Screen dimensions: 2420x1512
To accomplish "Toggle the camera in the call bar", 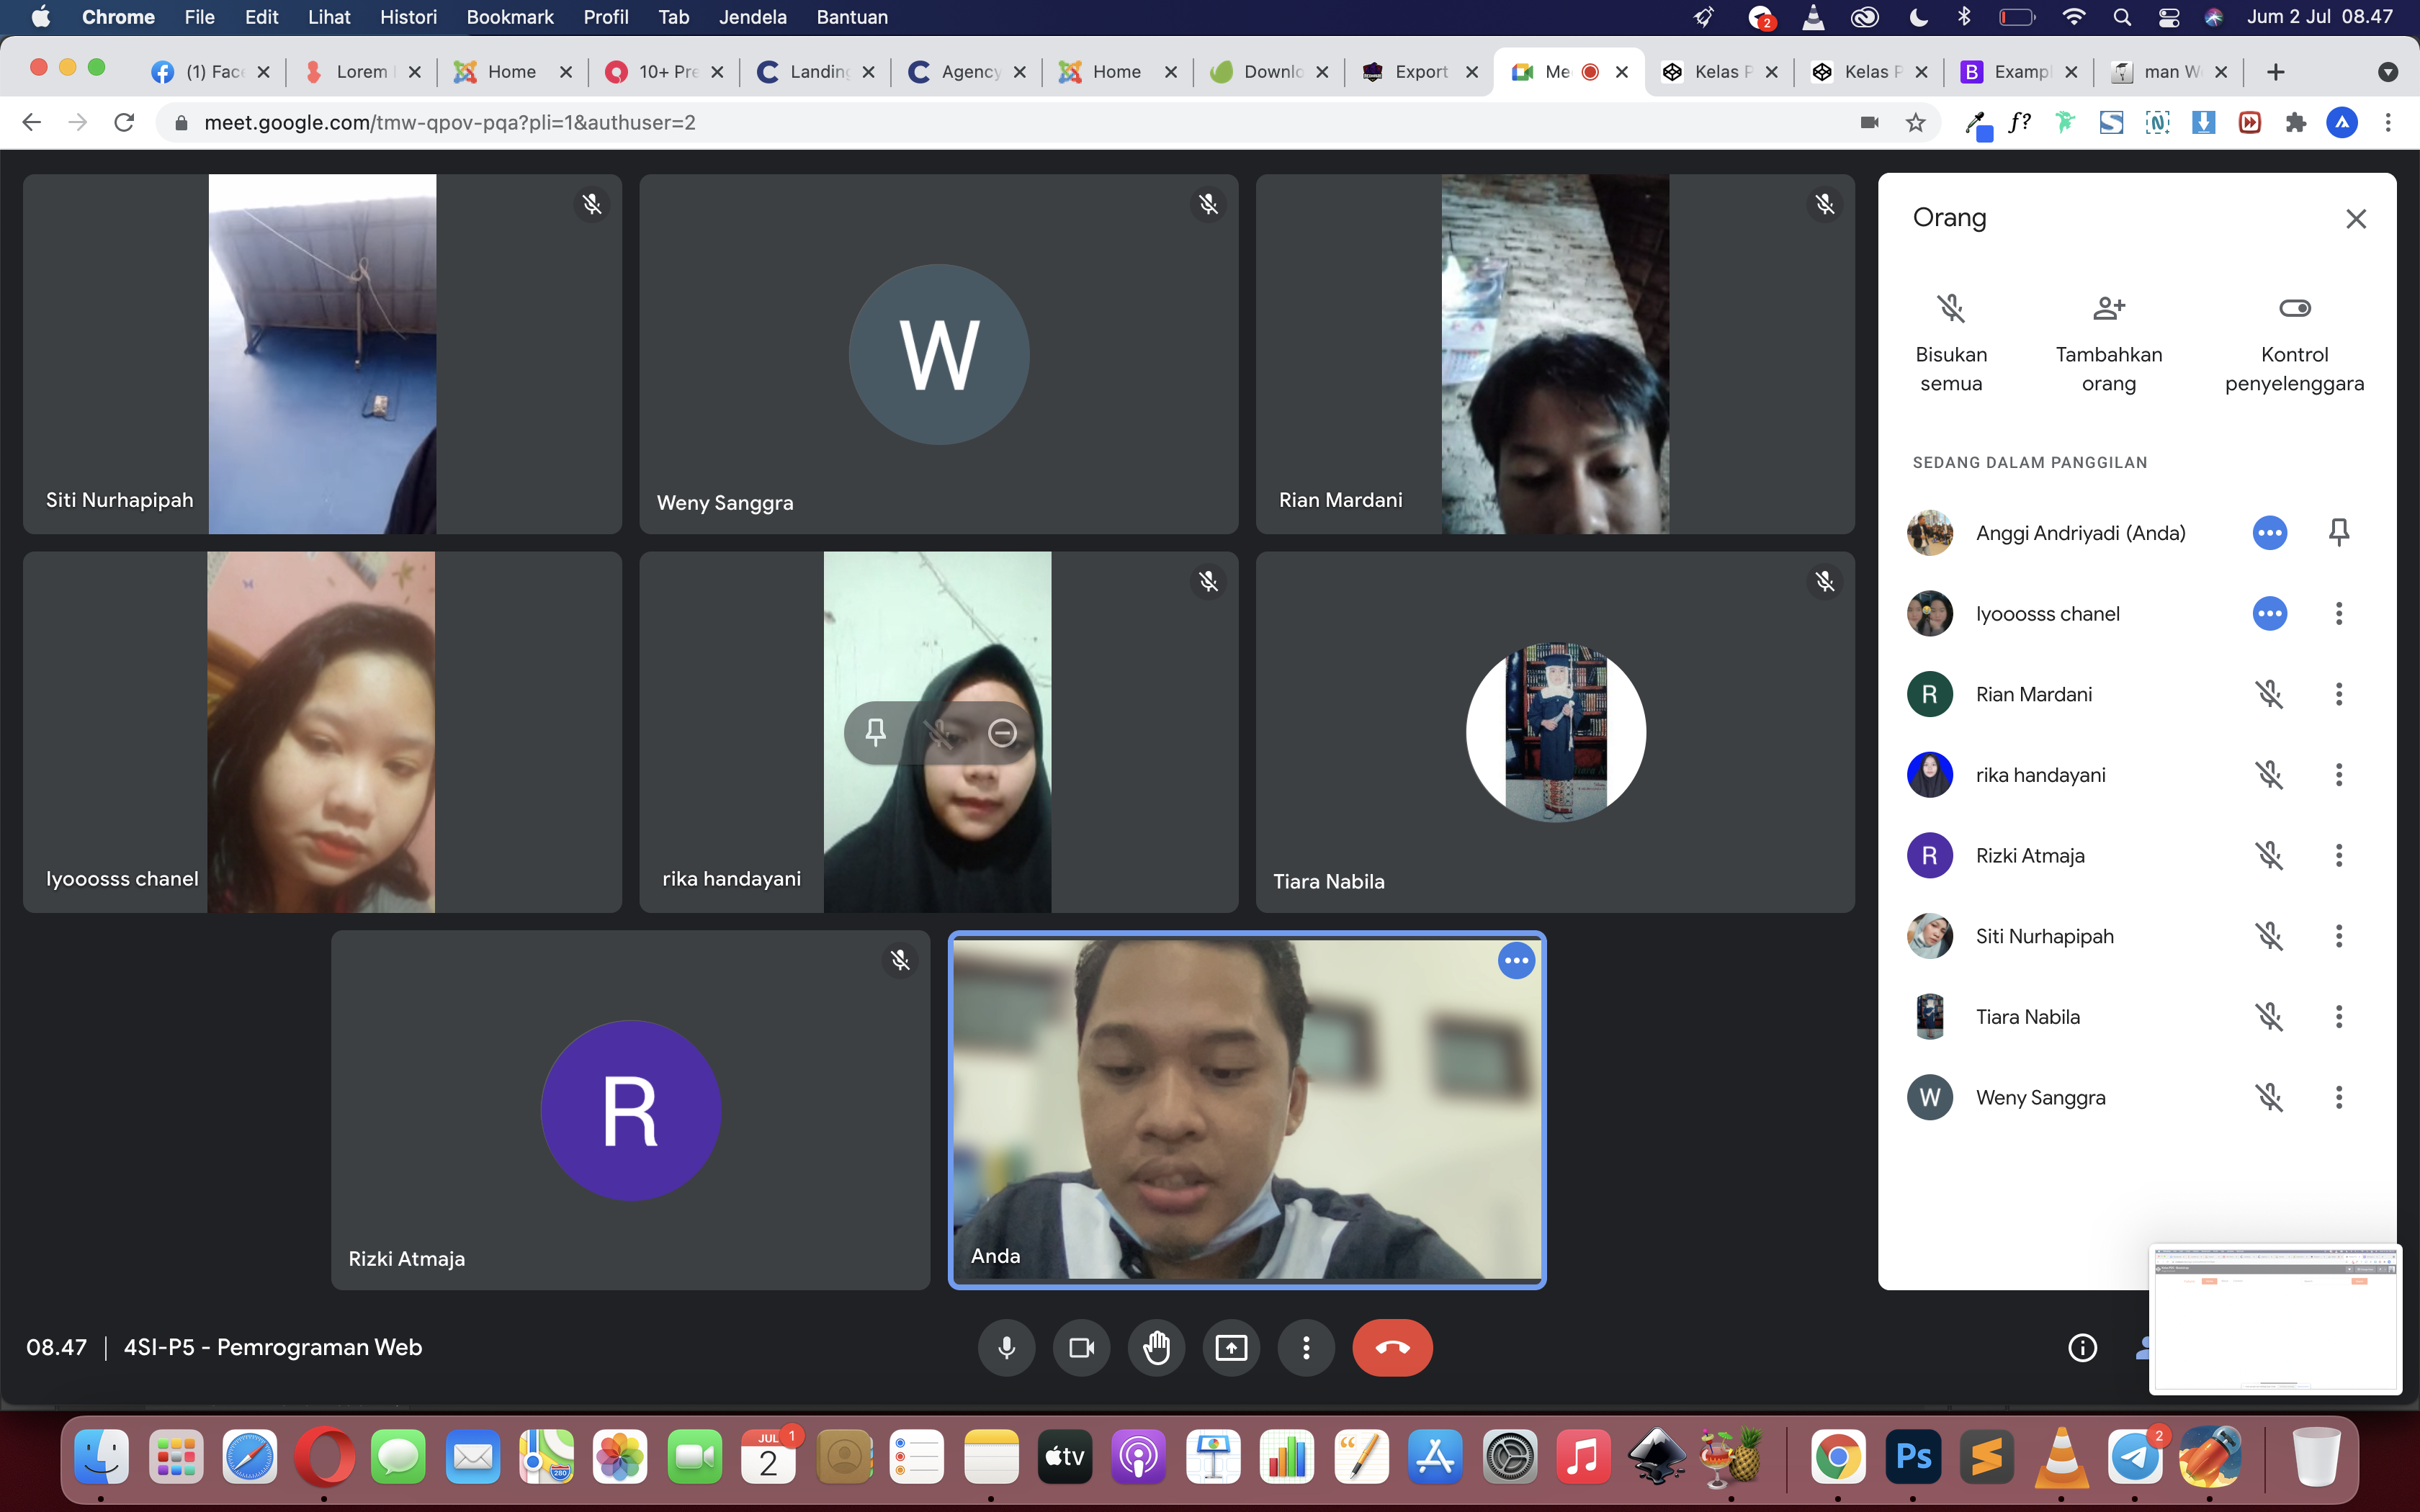I will click(1081, 1348).
